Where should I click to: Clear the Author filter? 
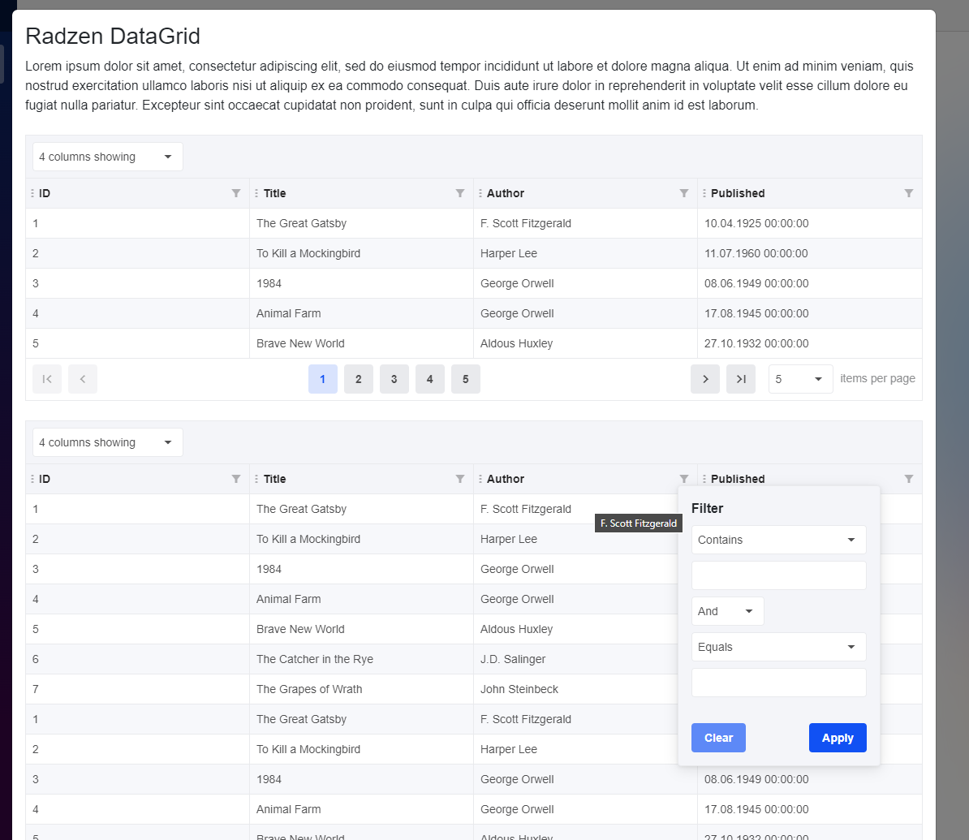coord(718,738)
